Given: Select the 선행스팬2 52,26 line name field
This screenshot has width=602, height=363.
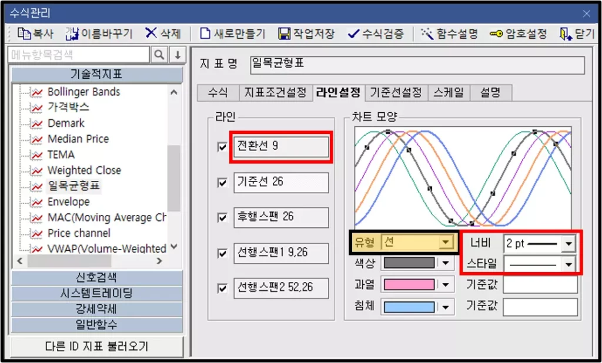Looking at the screenshot, I should pos(281,288).
